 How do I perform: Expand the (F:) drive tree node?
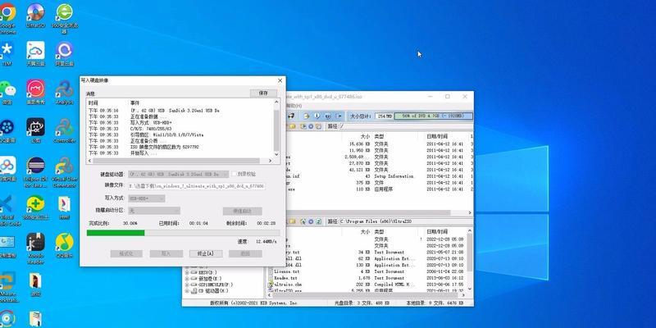coord(187,285)
